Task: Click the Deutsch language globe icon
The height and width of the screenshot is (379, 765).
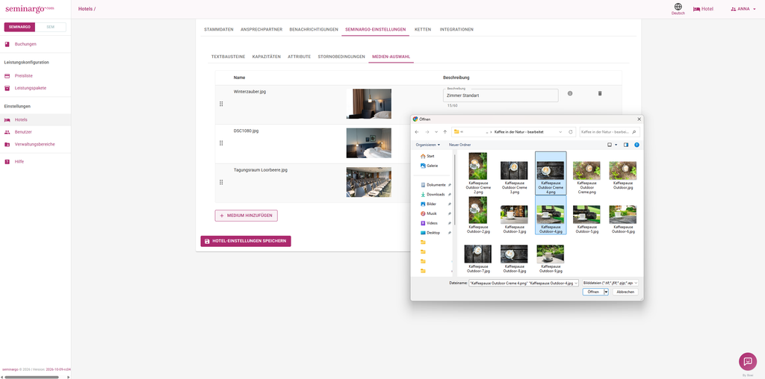Action: (x=678, y=7)
